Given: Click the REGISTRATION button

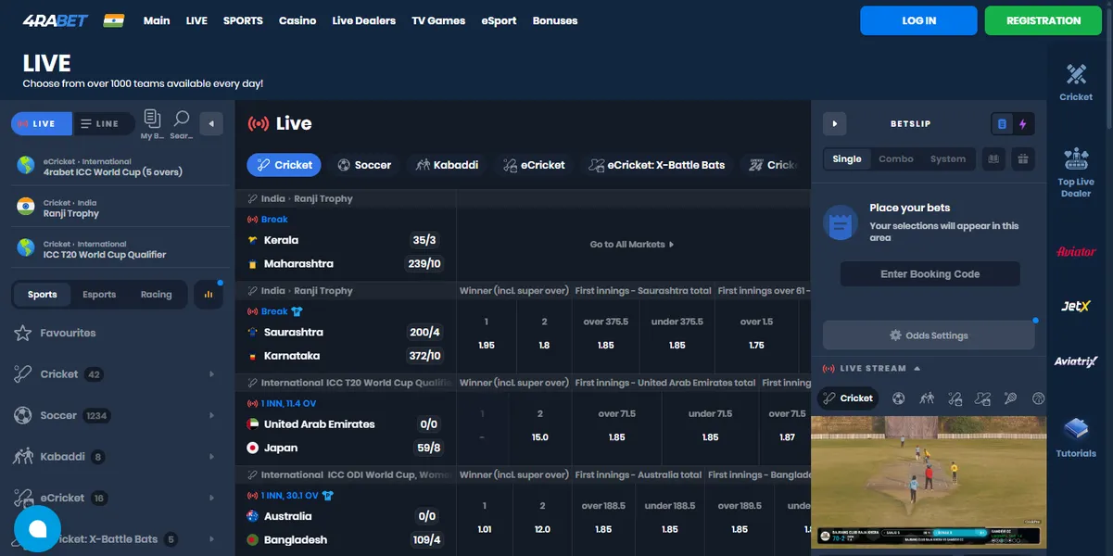Looking at the screenshot, I should click(1043, 19).
